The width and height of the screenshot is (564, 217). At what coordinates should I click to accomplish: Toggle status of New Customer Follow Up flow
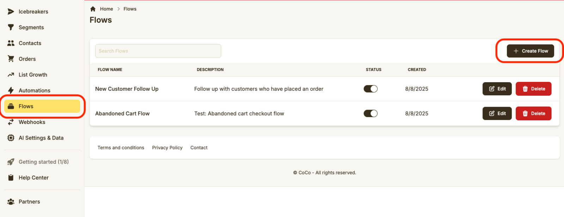[370, 89]
